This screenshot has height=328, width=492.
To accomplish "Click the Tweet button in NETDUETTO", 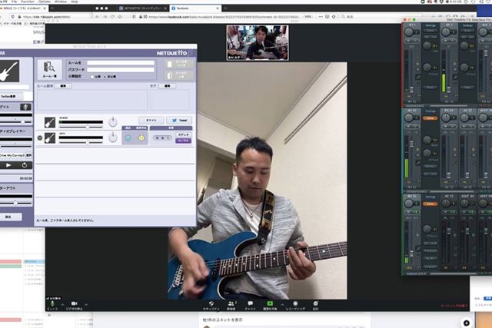I will pos(180,121).
